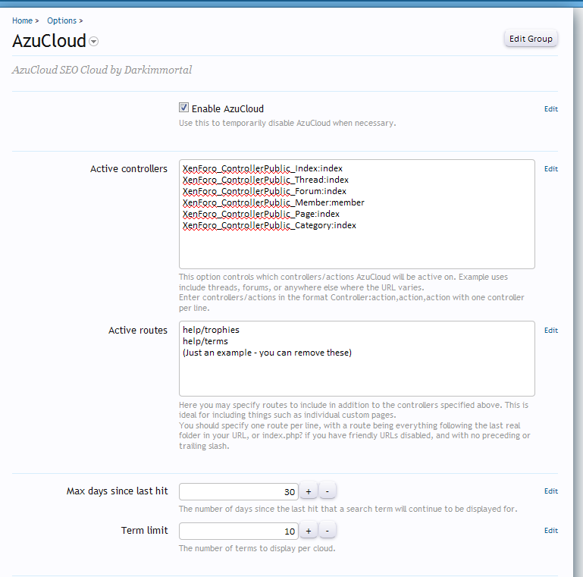Image resolution: width=583 pixels, height=577 pixels.
Task: Increase Max days since last hit value
Action: [x=309, y=491]
